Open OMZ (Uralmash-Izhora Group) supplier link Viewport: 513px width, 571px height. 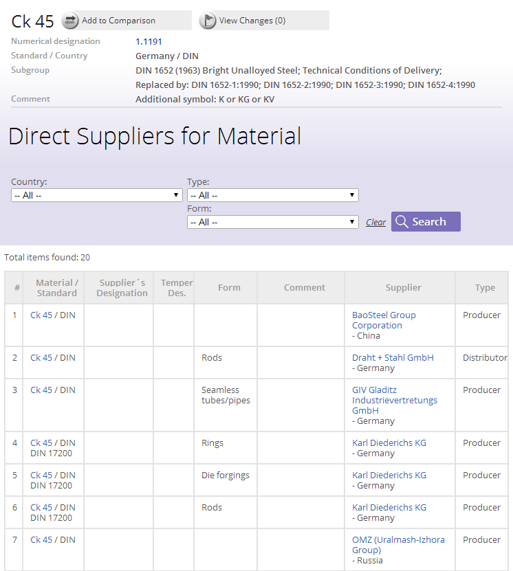click(398, 545)
